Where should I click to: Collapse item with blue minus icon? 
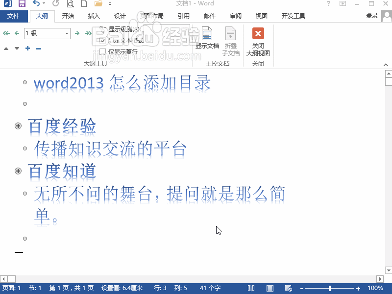point(39,49)
